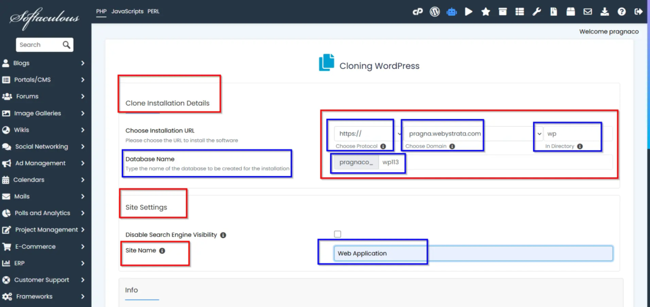Click the Search Engine Visibility info icon
The height and width of the screenshot is (307, 650).
[223, 235]
